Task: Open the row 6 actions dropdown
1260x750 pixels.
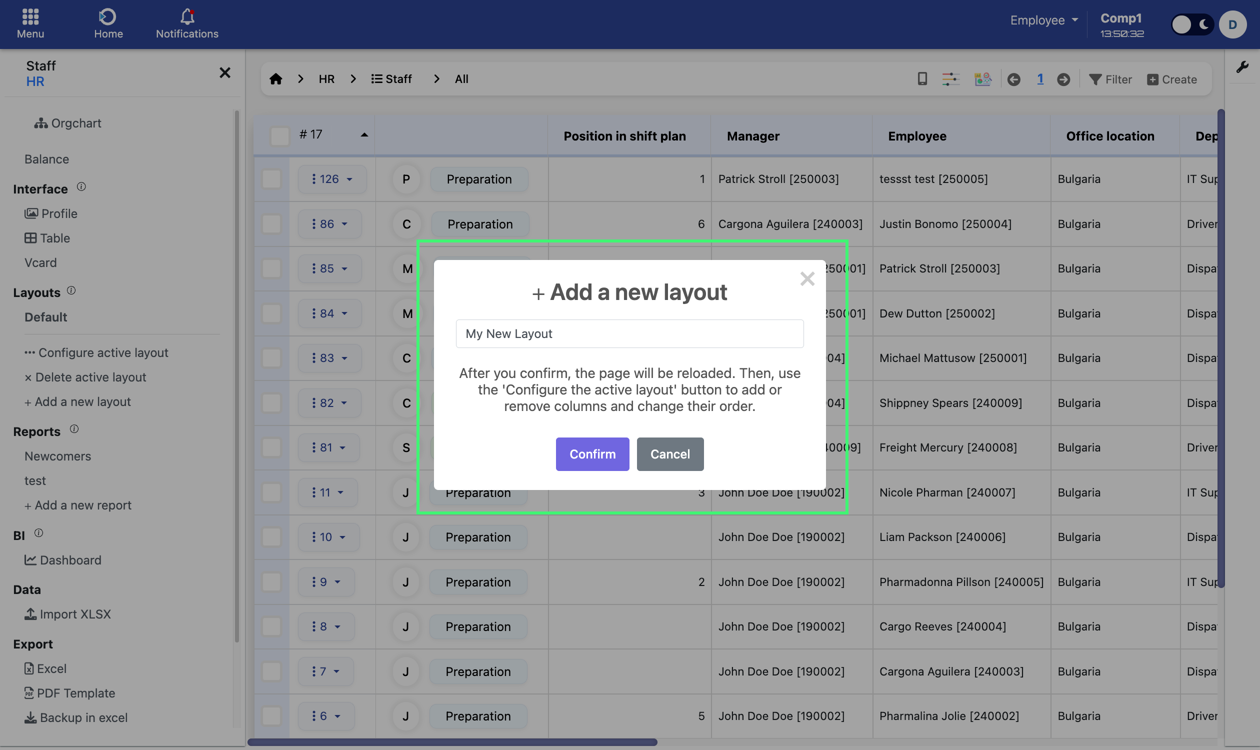Action: (x=326, y=715)
